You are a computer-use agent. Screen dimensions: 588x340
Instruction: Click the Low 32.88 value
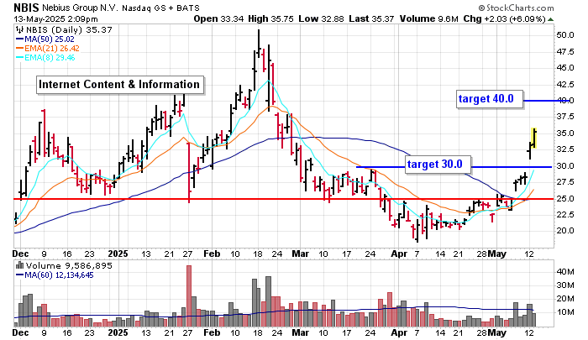coord(321,18)
